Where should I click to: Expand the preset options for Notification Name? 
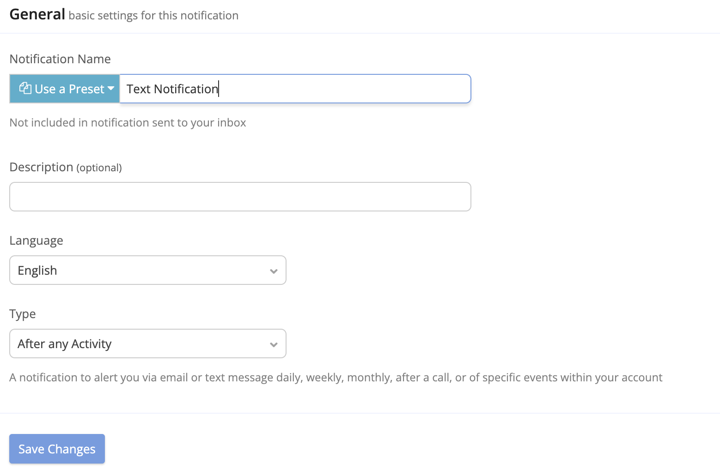64,89
